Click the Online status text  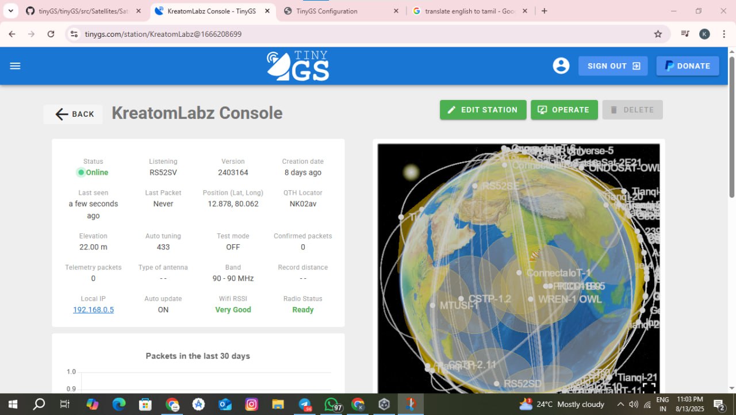[x=97, y=172]
